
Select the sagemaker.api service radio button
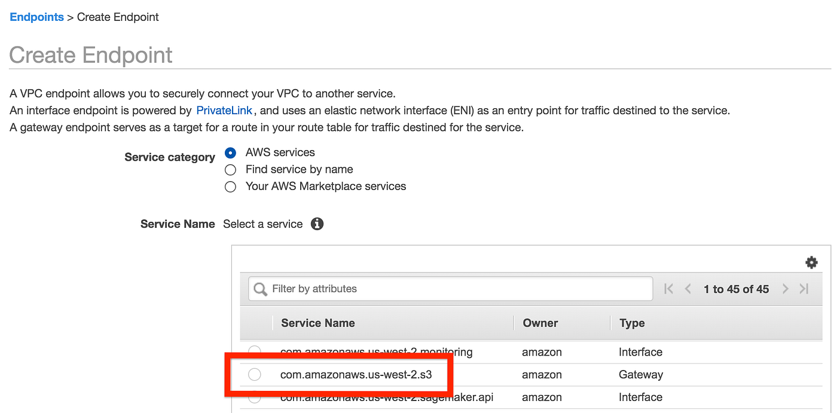(254, 397)
